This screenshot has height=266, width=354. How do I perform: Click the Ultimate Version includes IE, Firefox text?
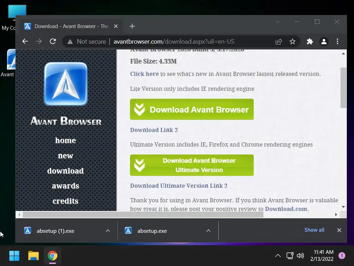tap(221, 144)
